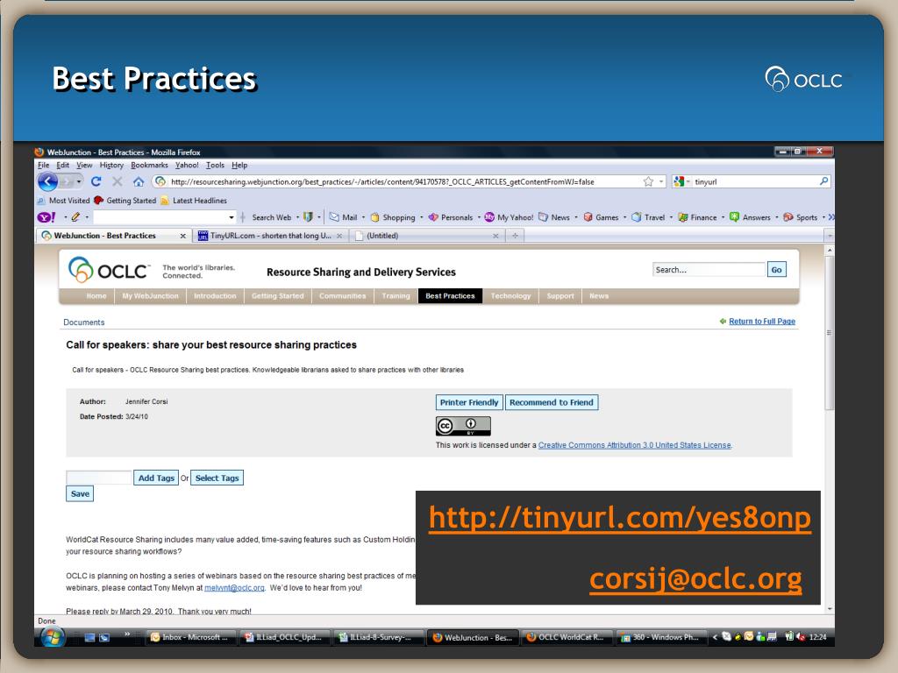Viewport: 898px width, 673px height.
Task: Click the OCLC logo on the webpage
Action: pyautogui.click(x=109, y=270)
